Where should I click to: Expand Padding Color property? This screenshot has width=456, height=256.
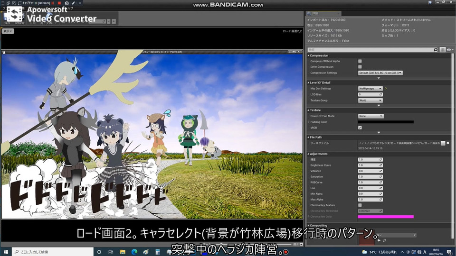309,122
